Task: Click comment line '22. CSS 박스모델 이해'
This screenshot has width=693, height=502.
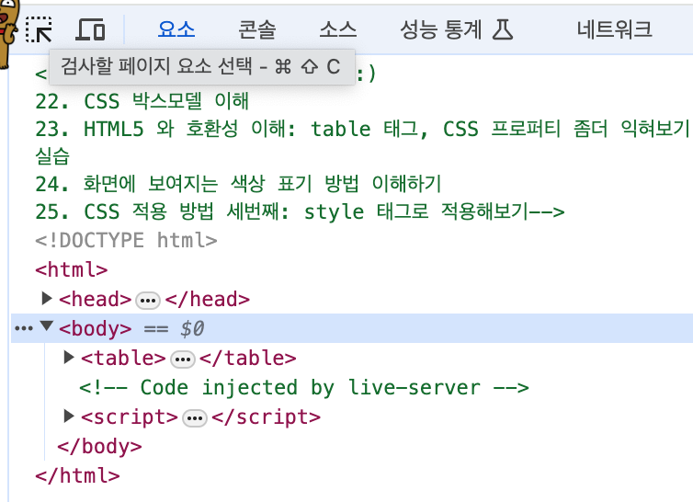Action: click(x=142, y=101)
